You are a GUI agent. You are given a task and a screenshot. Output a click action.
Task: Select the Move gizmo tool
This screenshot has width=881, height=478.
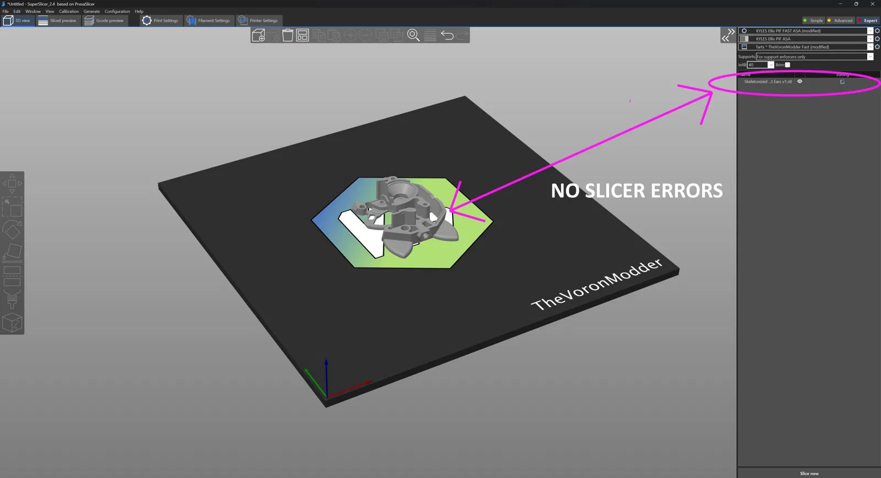[12, 183]
